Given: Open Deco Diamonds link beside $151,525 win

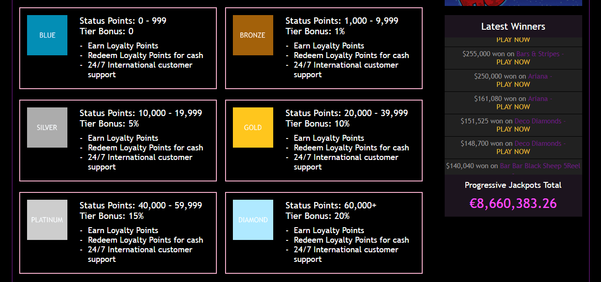Looking at the screenshot, I should point(538,121).
